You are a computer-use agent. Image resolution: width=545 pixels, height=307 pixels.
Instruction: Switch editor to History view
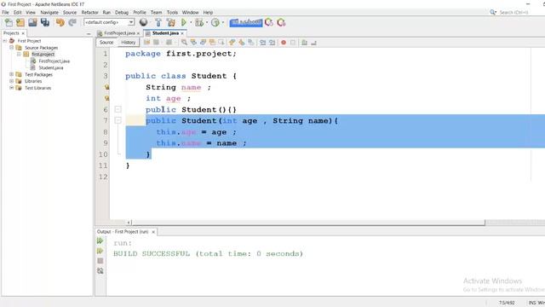[x=129, y=42]
